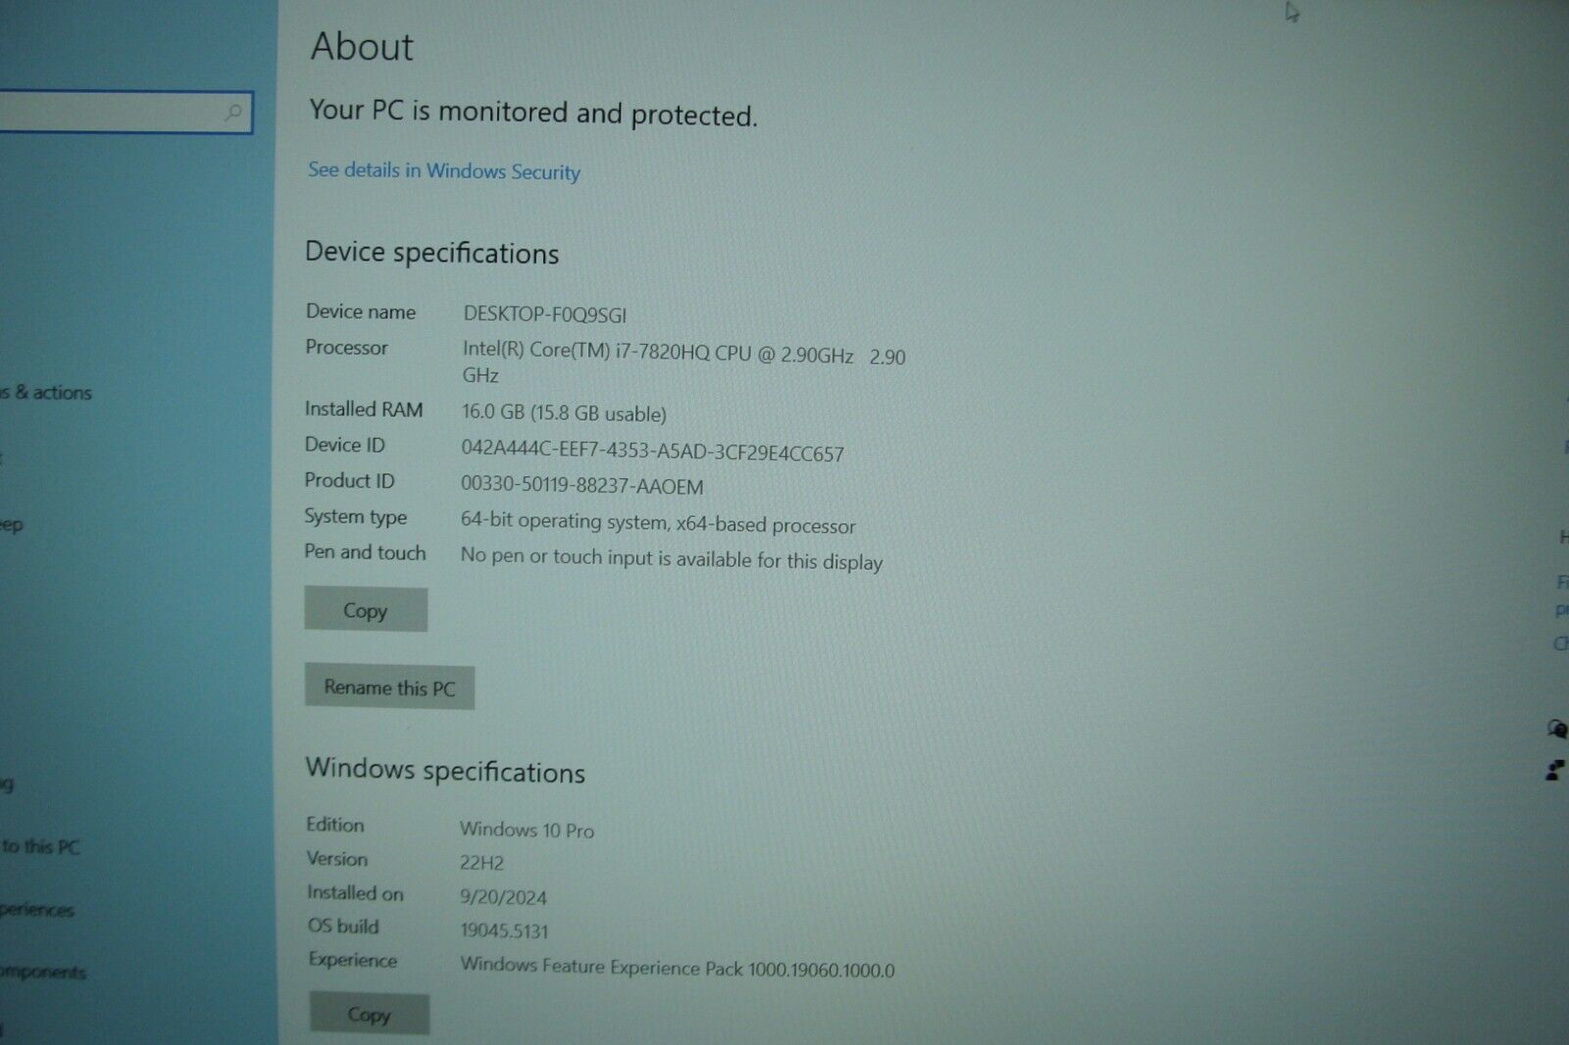Select installed on date 9/20/2024
Image resolution: width=1569 pixels, height=1045 pixels.
tap(503, 897)
